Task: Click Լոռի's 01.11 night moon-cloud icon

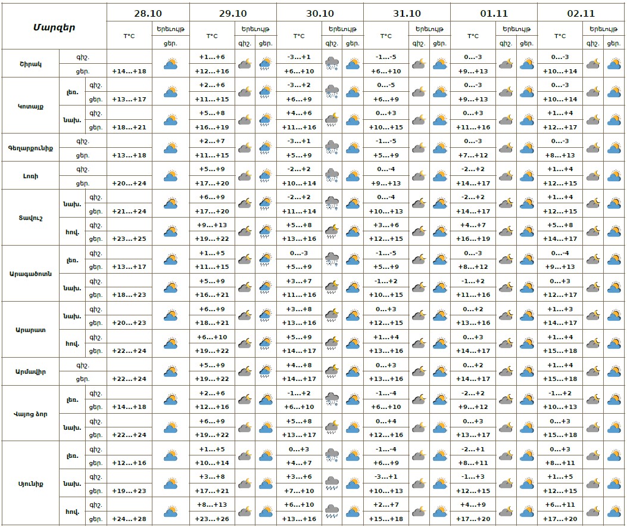Action: point(506,176)
